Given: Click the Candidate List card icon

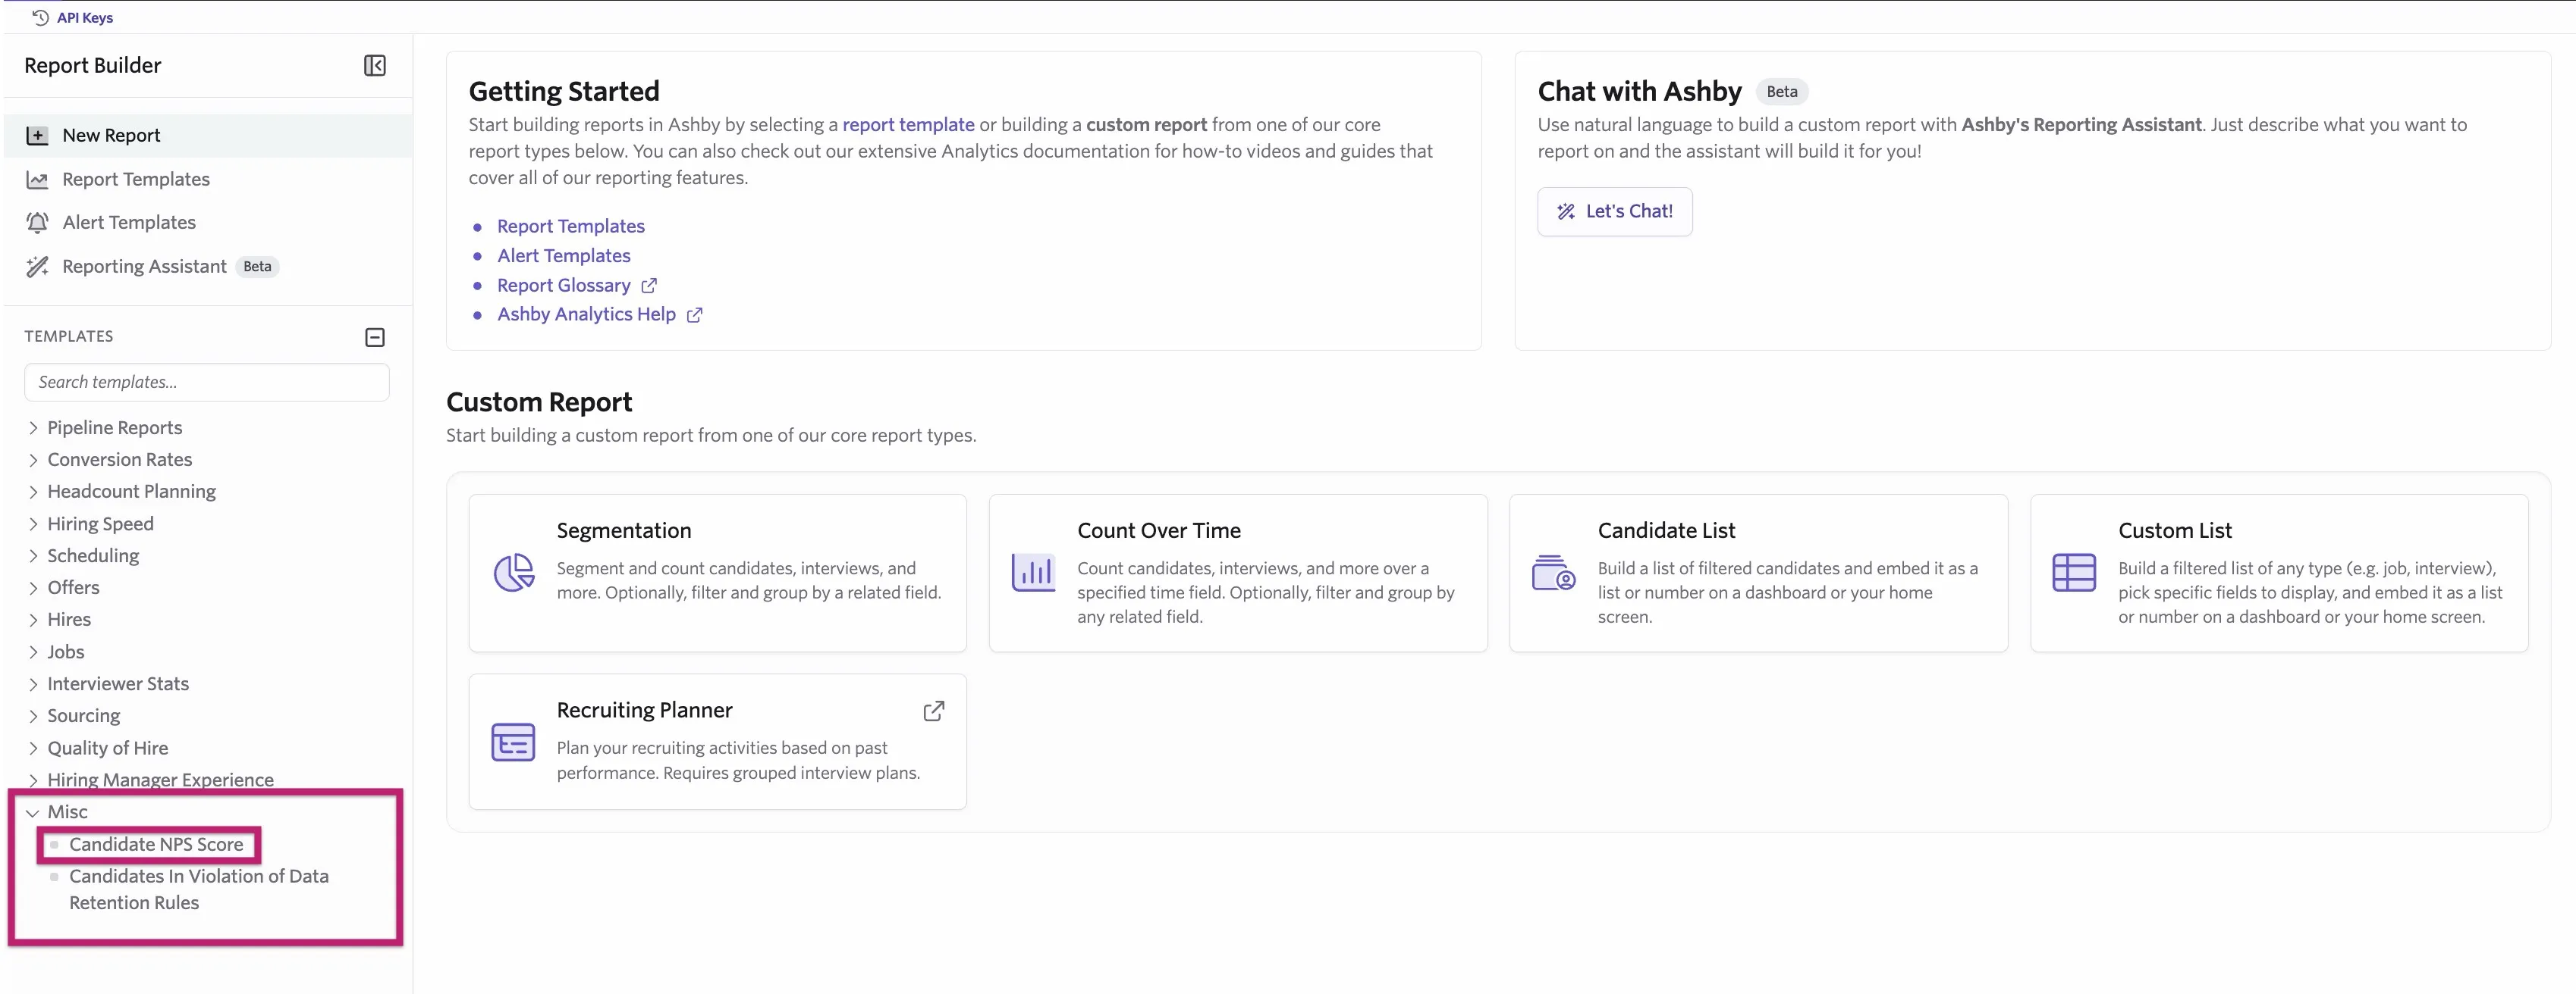Looking at the screenshot, I should tap(1553, 573).
